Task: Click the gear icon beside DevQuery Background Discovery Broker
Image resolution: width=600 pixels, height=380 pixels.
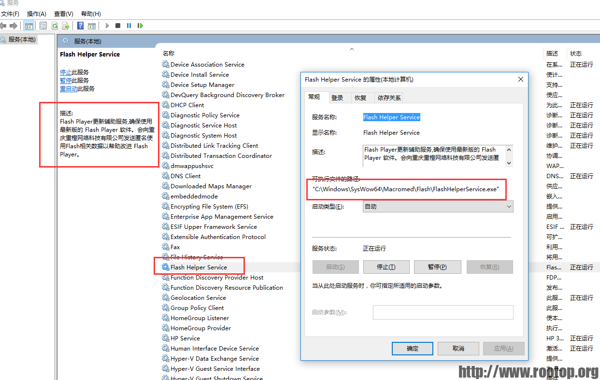Action: pos(166,95)
